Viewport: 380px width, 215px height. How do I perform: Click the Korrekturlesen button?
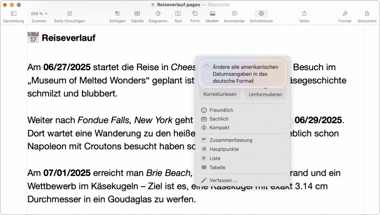[x=220, y=94]
